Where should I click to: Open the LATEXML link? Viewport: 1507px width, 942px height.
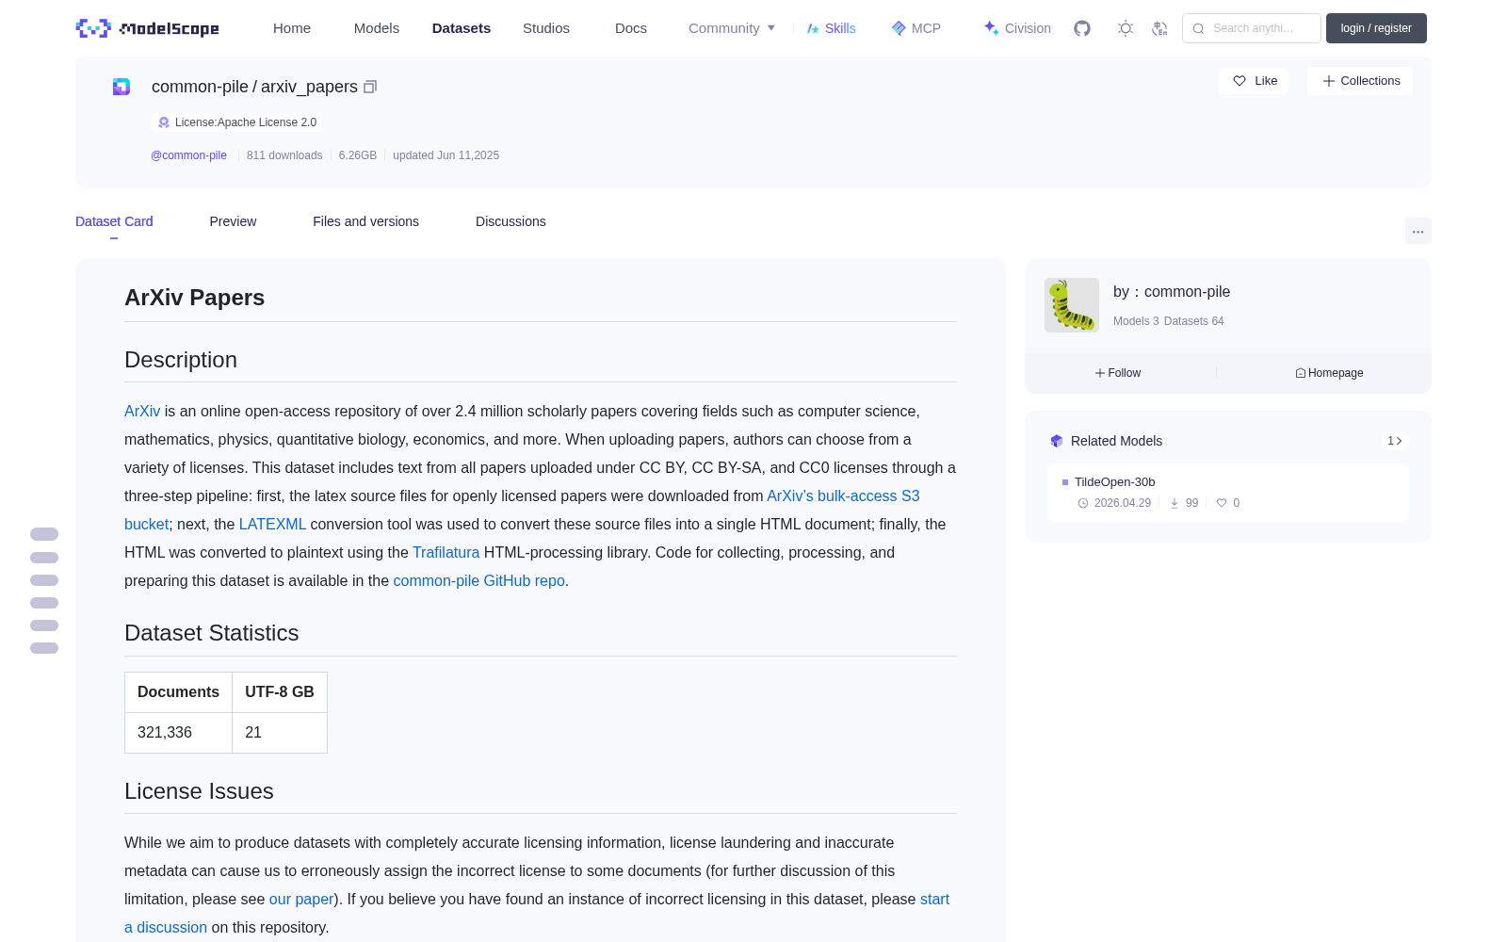[x=272, y=525]
